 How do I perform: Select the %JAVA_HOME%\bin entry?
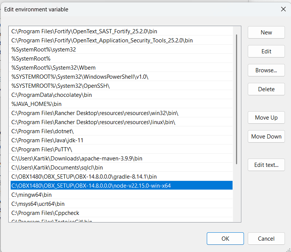36,104
